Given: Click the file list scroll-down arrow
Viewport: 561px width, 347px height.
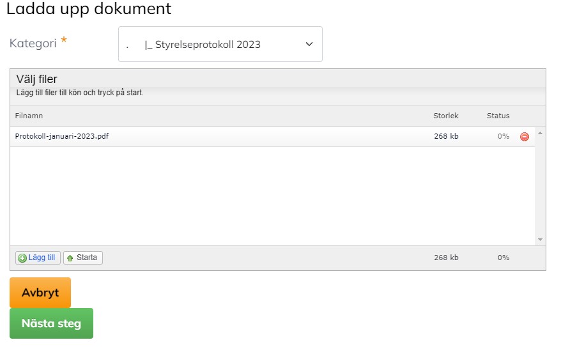Looking at the screenshot, I should (540, 240).
